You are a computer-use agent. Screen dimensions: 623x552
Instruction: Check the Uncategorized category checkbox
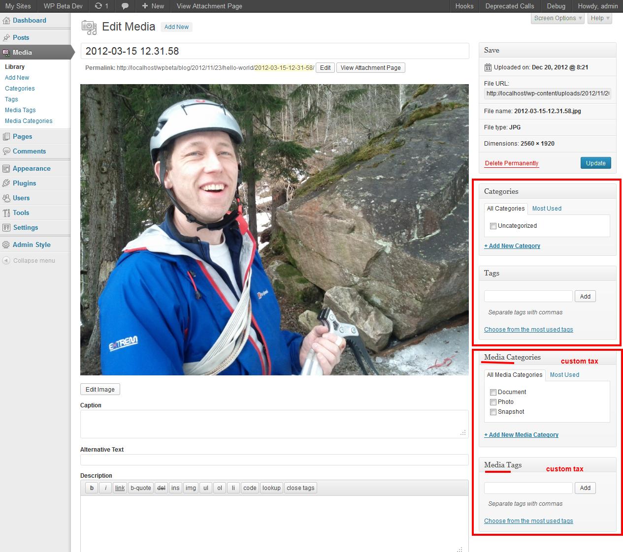pos(493,226)
